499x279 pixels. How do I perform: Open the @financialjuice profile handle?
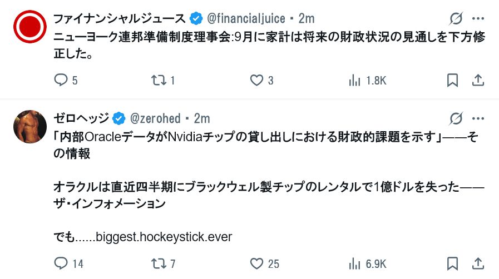[x=246, y=19]
